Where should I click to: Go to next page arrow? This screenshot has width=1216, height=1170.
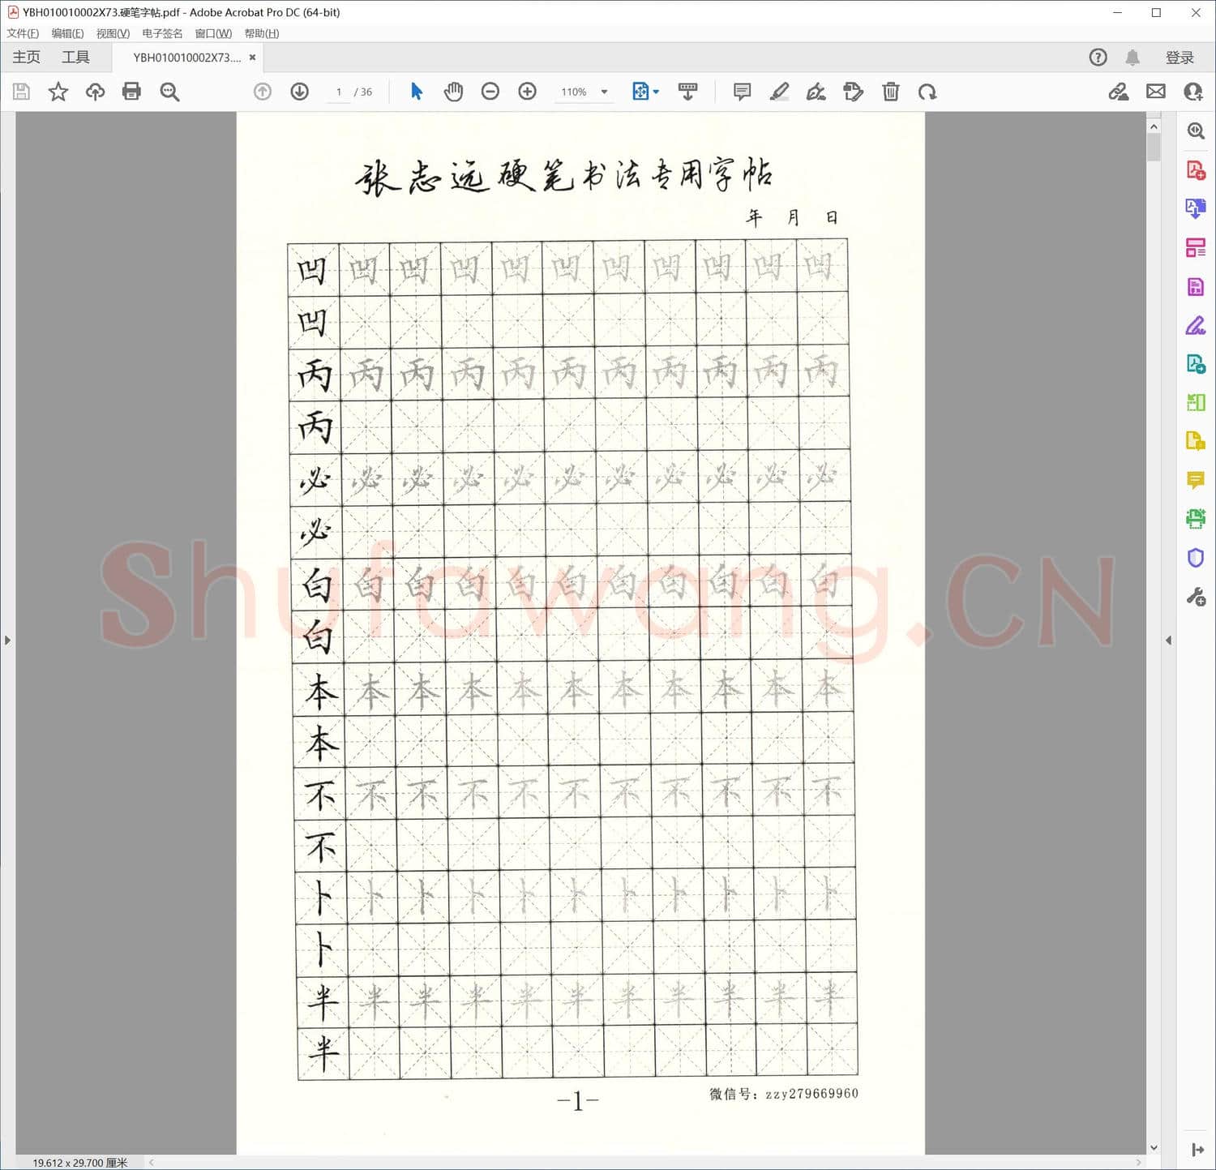[300, 92]
